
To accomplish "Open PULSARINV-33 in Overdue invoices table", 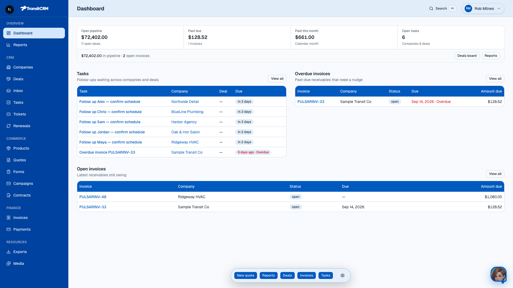I will (x=311, y=102).
